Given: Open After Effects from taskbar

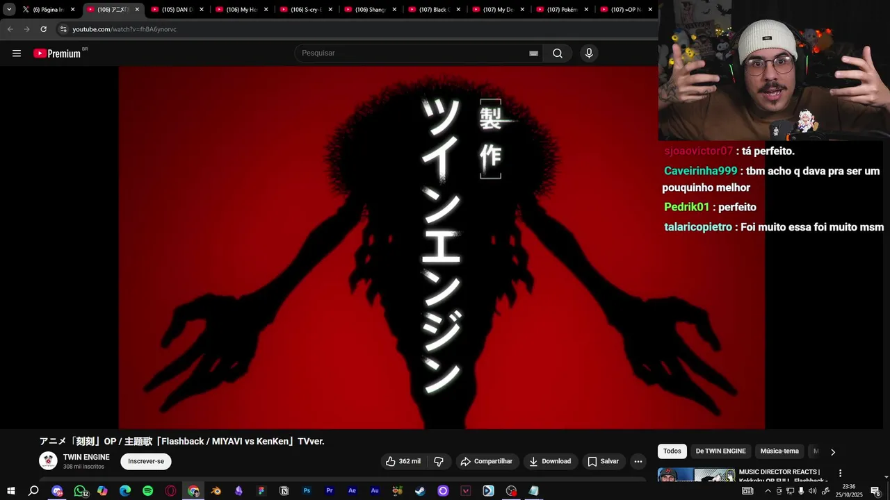Looking at the screenshot, I should [352, 491].
